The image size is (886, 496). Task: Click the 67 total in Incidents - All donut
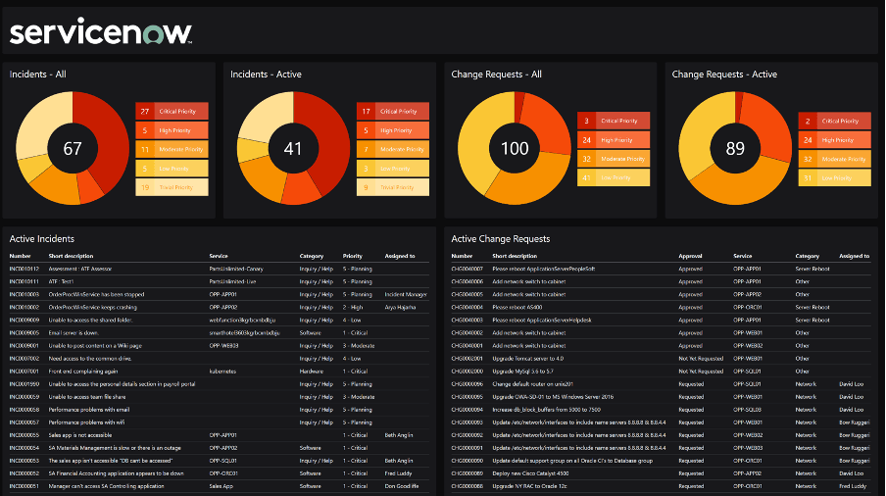coord(73,149)
